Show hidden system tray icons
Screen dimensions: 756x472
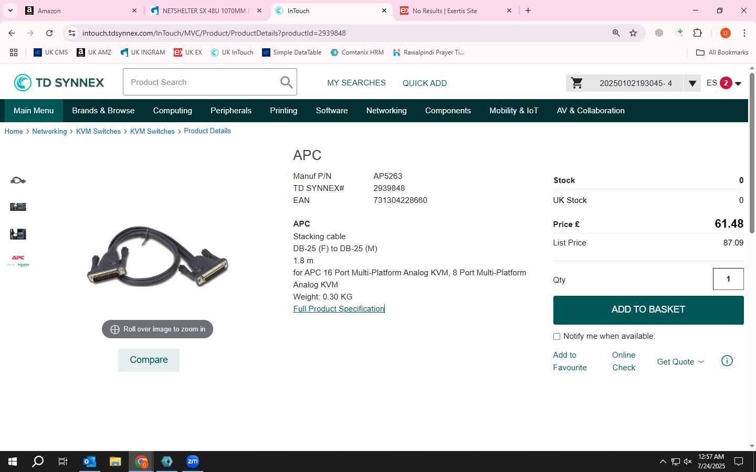[663, 462]
